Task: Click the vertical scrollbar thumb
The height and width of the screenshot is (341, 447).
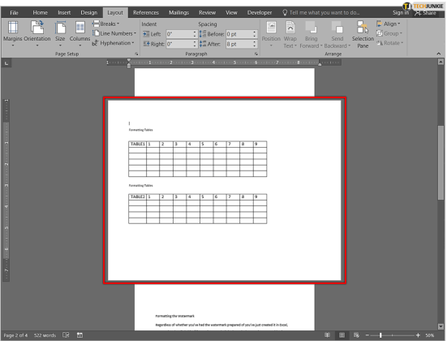Action: click(441, 162)
